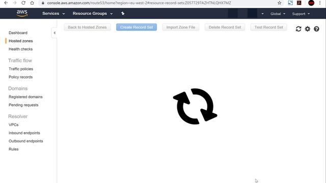Open Pending requests in the sidebar

pos(23,105)
